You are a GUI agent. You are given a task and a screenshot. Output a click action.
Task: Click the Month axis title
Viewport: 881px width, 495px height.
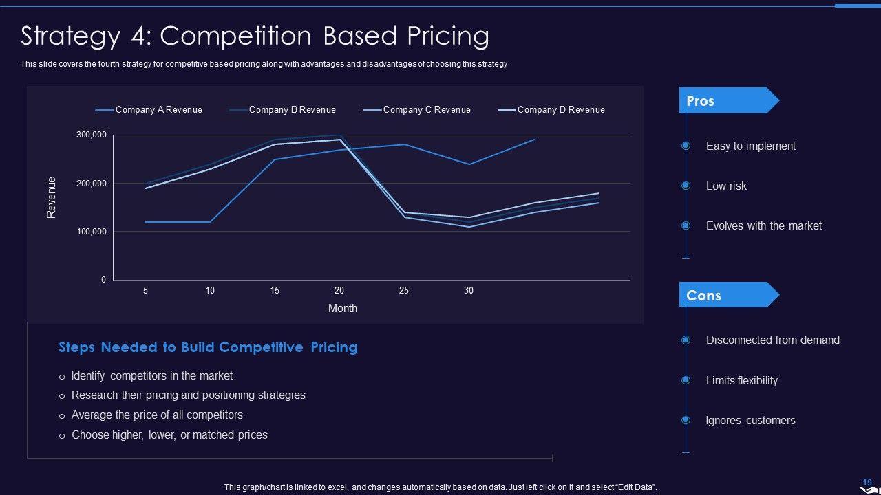pos(342,308)
